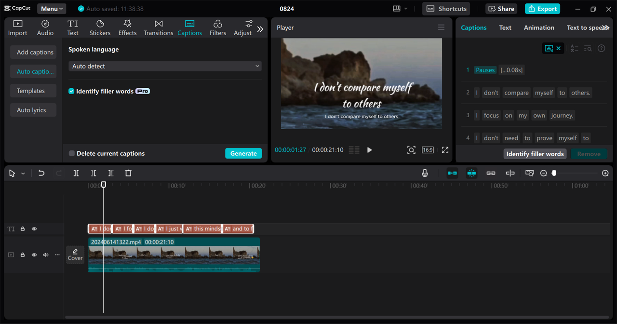Screen dimensions: 617x324
Task: Close the filler word filter chip
Action: coord(558,48)
